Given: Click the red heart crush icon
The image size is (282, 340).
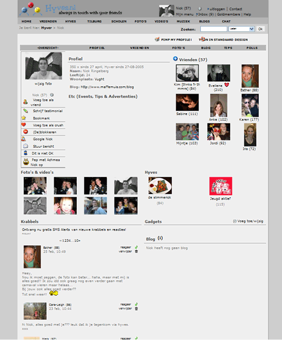Looking at the screenshot, I should [x=24, y=125].
